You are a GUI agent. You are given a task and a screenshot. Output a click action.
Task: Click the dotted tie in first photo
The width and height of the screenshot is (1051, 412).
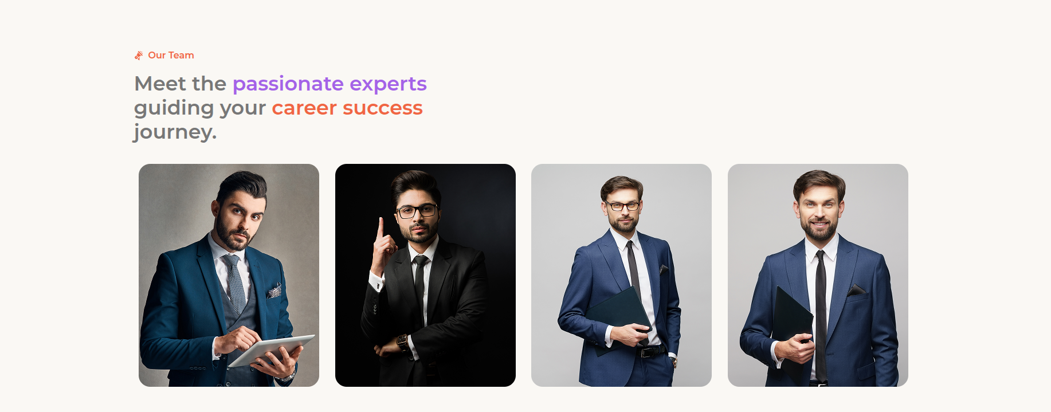click(235, 282)
